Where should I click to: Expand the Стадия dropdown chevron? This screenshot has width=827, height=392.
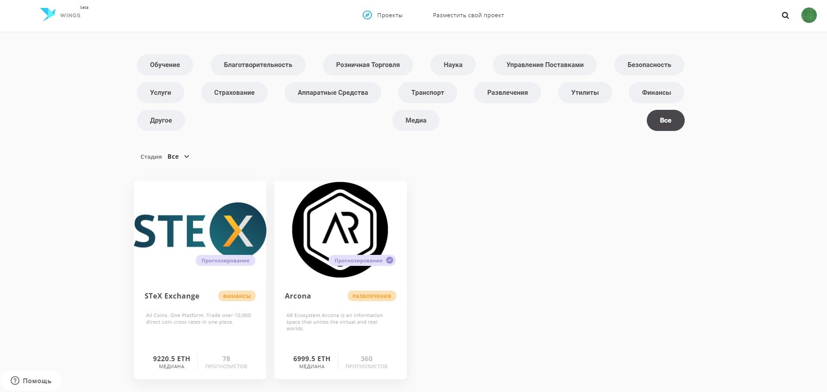tap(186, 157)
